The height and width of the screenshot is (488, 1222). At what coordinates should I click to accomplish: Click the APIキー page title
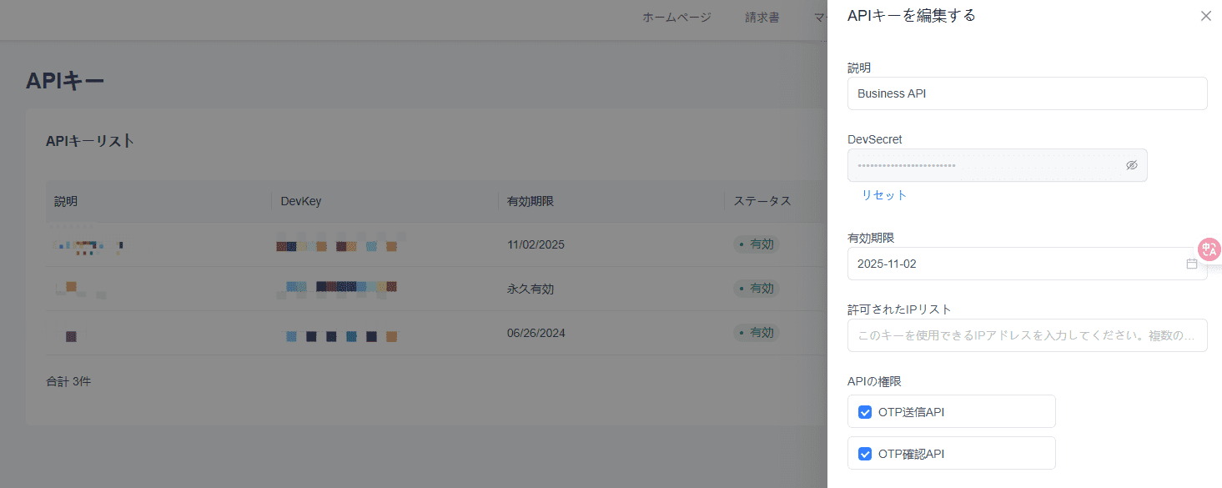click(x=65, y=81)
